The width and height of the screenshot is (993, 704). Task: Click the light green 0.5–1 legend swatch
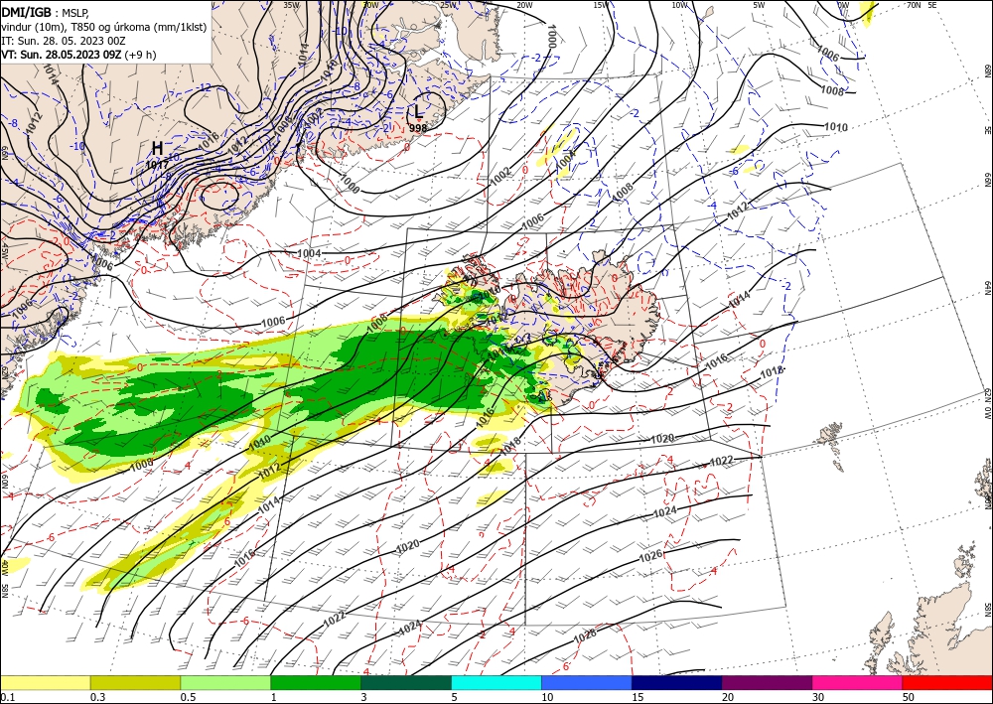(225, 682)
